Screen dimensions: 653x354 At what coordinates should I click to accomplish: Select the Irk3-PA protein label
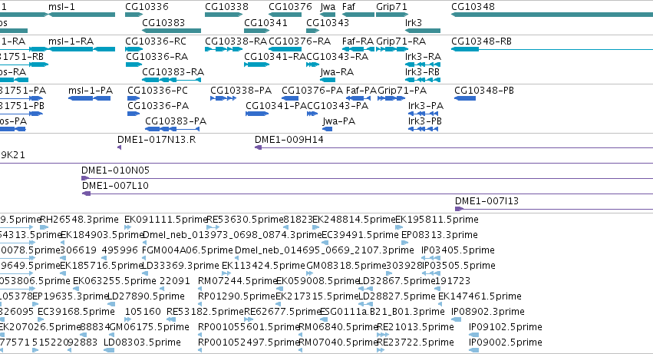tap(426, 105)
